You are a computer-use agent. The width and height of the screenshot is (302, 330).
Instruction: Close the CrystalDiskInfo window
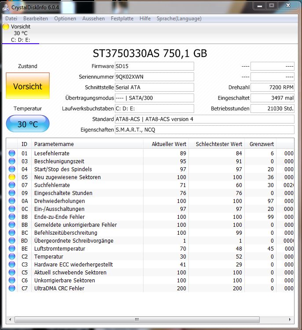288,6
